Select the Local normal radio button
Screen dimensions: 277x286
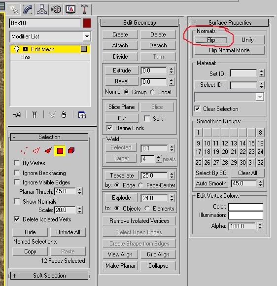coord(152,92)
